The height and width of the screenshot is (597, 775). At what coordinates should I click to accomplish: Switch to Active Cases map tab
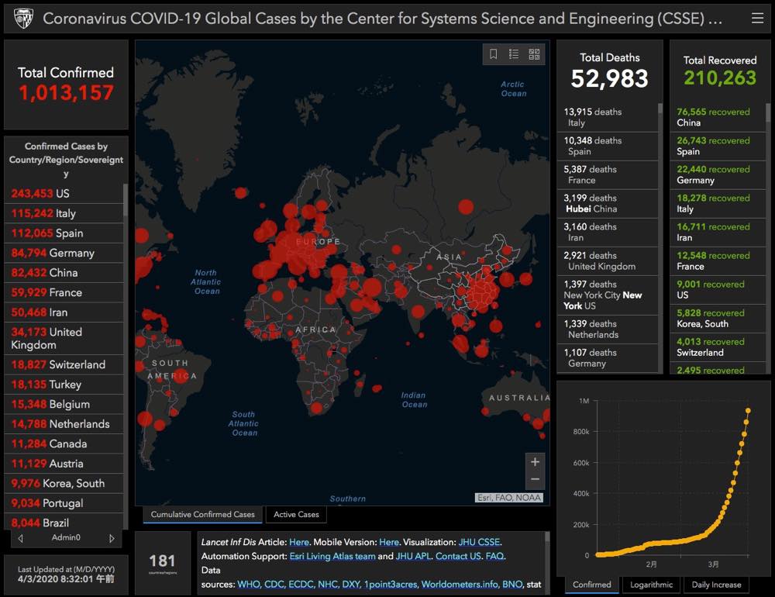296,514
